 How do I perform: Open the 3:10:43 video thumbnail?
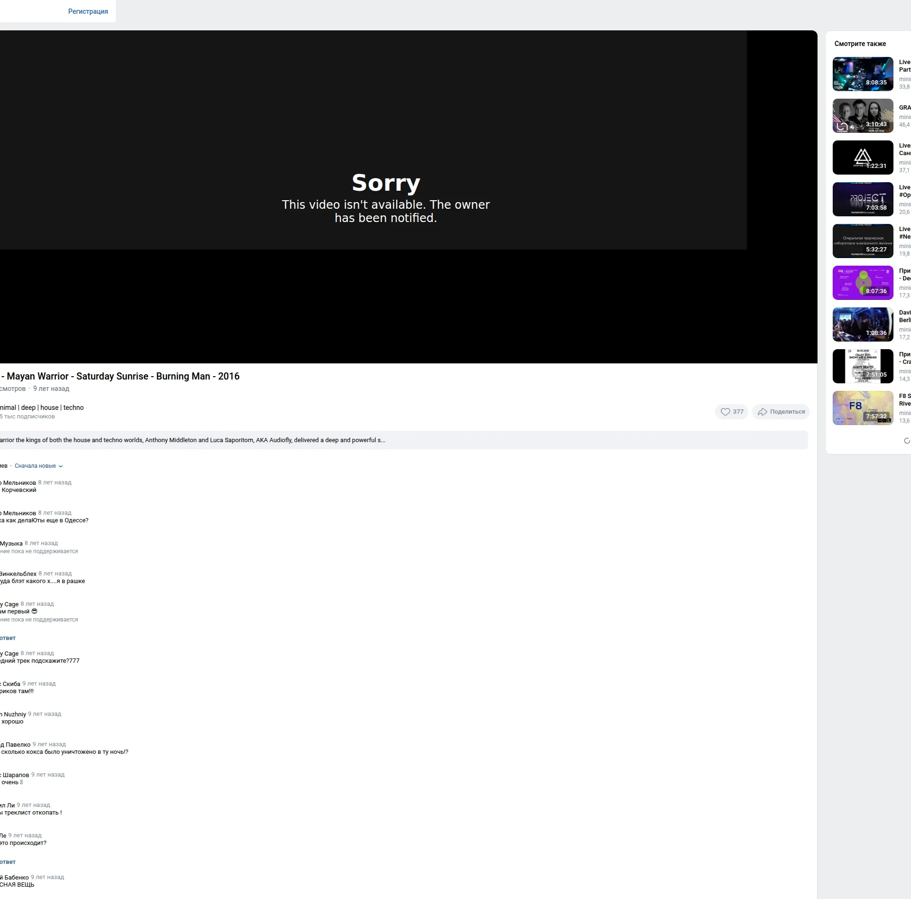click(863, 116)
